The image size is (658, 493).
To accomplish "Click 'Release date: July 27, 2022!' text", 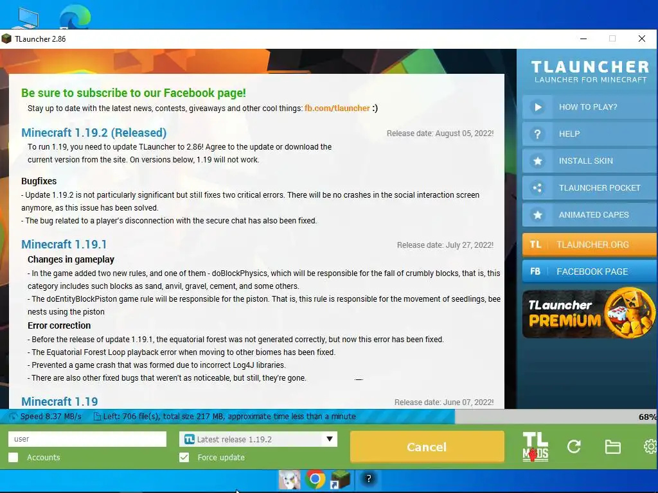I will click(445, 245).
